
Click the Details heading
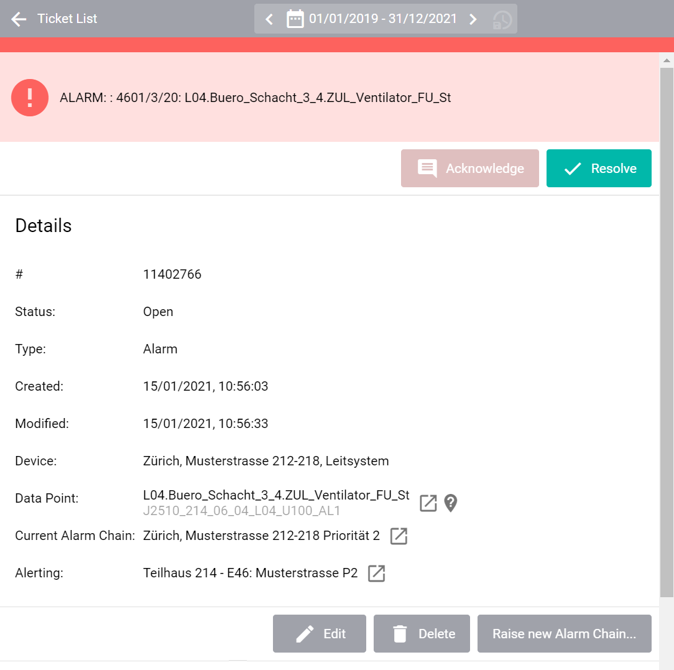coord(44,226)
